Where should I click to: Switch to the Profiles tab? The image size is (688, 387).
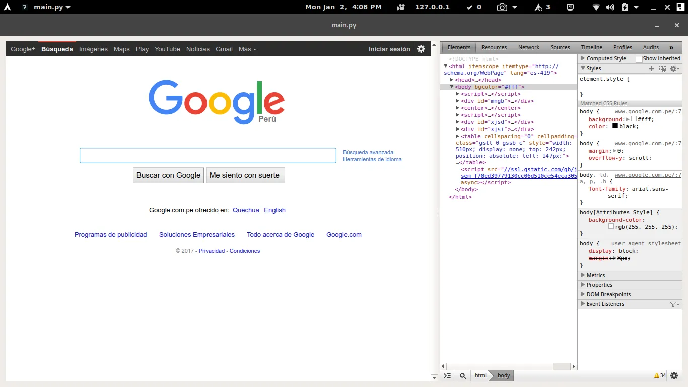click(x=623, y=47)
